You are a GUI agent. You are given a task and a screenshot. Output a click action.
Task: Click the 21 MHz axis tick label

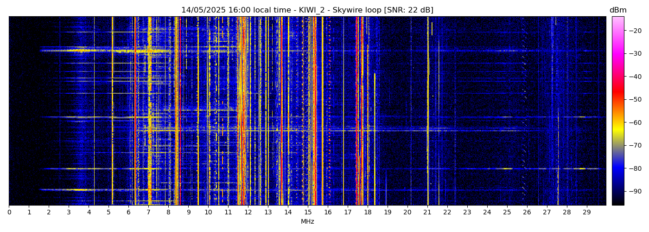pyautogui.click(x=427, y=212)
